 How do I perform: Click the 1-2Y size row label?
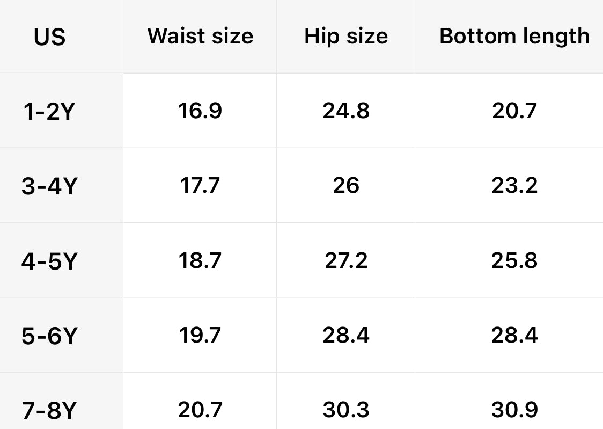(48, 112)
